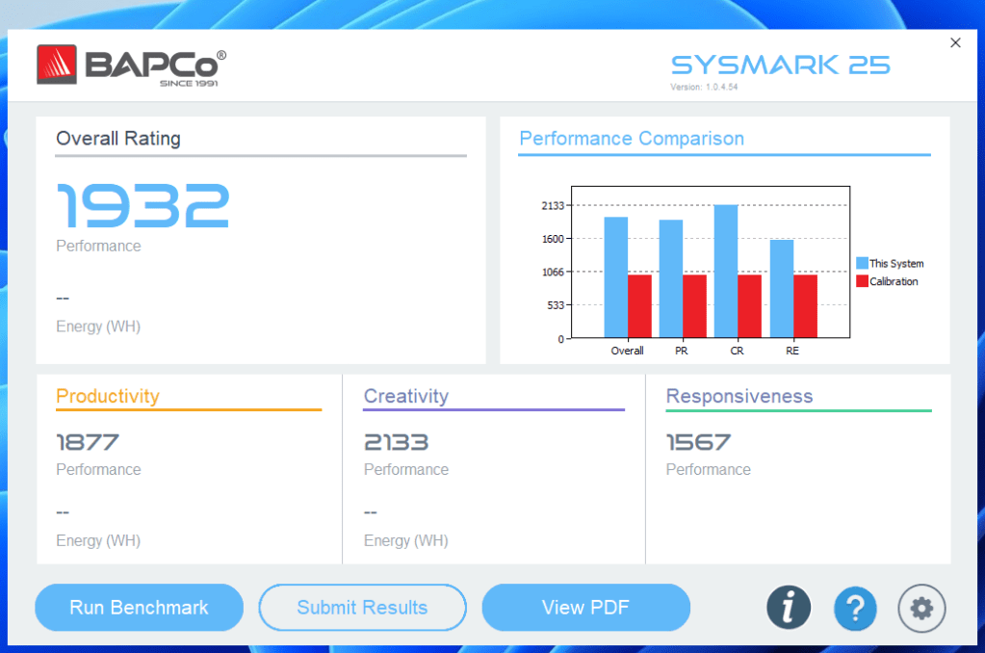Toggle the This System legend entry
Screen dimensions: 985x653
click(895, 263)
